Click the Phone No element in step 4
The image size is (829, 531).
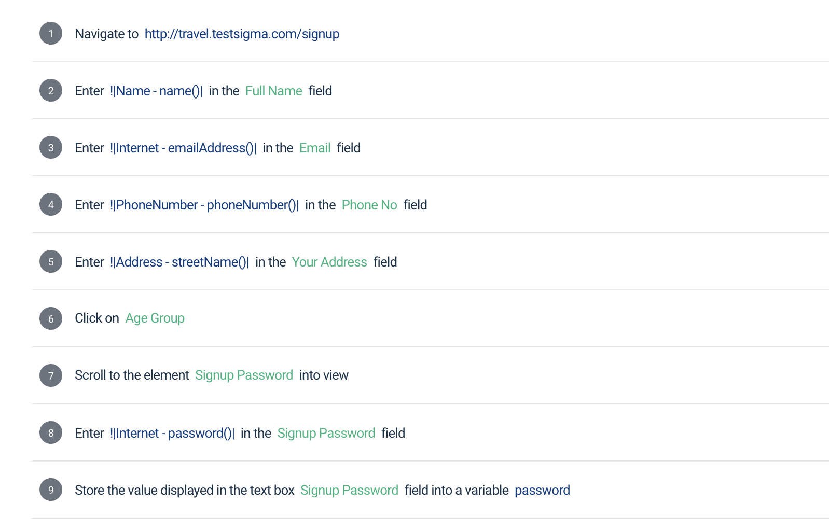[369, 205]
